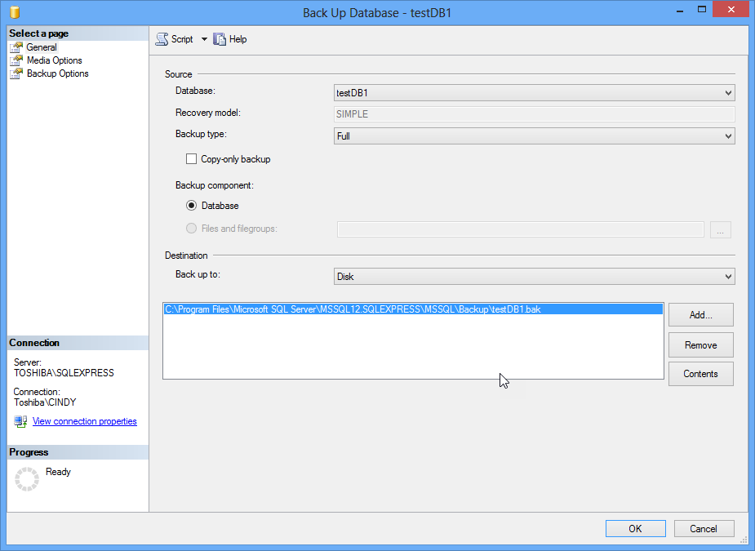Close the Back Up Database dialog
Screen dimensions: 755x551
731,9
